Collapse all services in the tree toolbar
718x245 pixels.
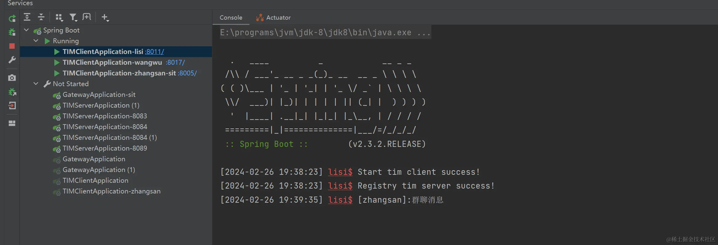pos(41,17)
